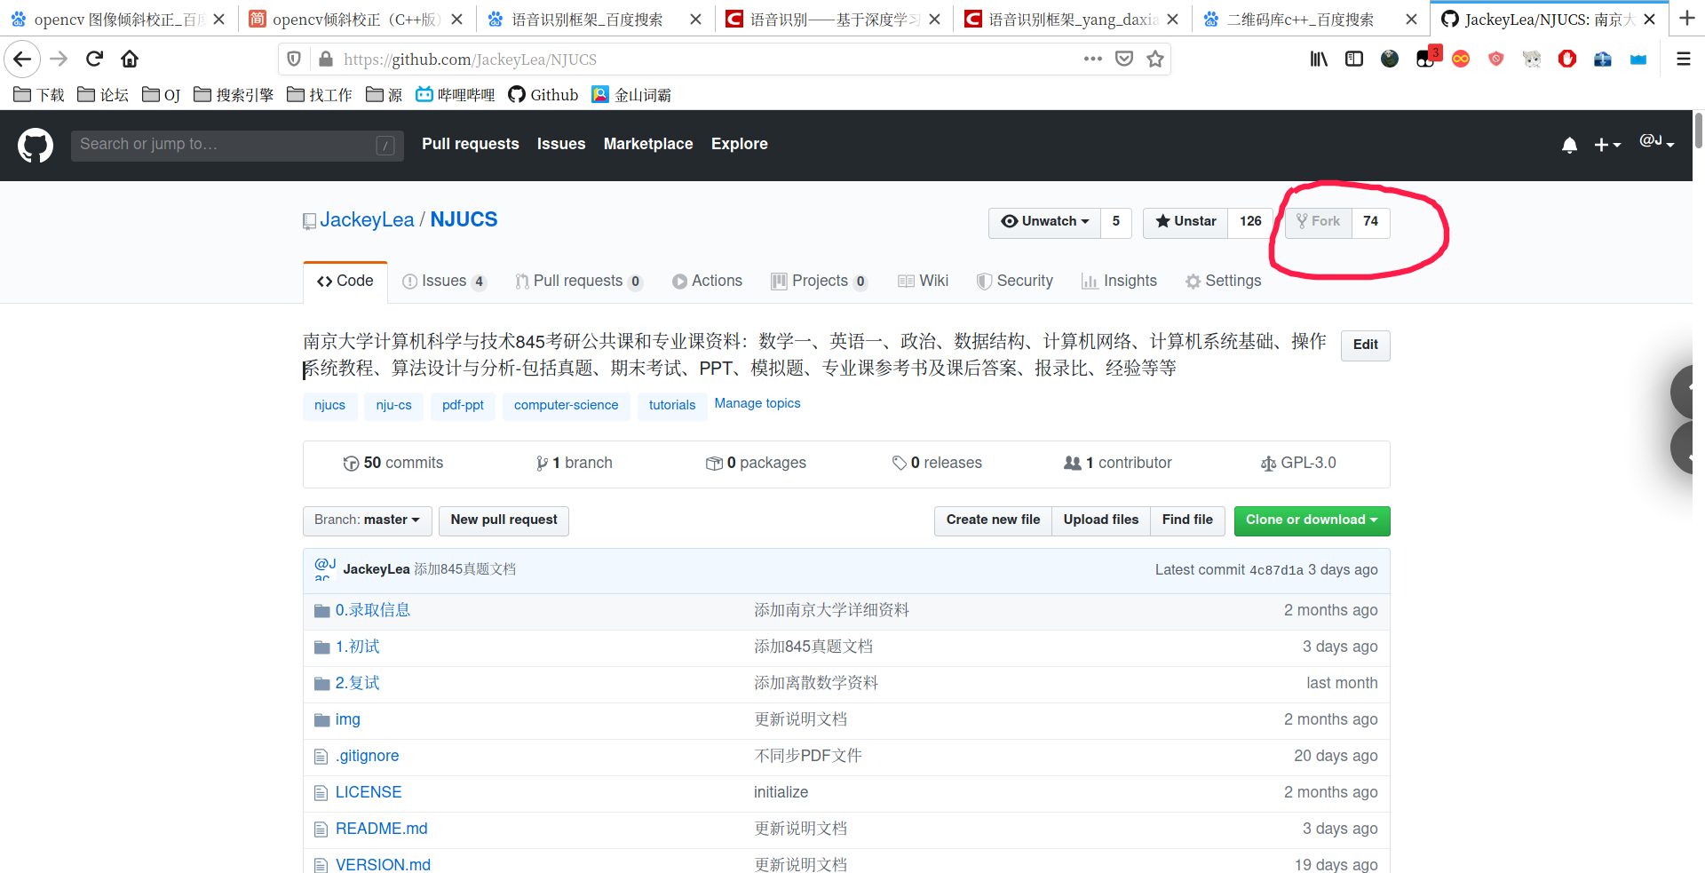The width and height of the screenshot is (1705, 873).
Task: Click in the GitHub search field
Action: [x=237, y=146]
